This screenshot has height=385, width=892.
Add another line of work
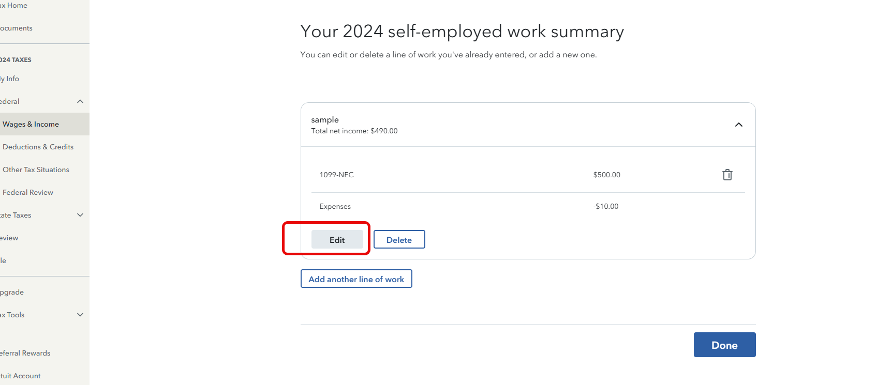pos(356,279)
